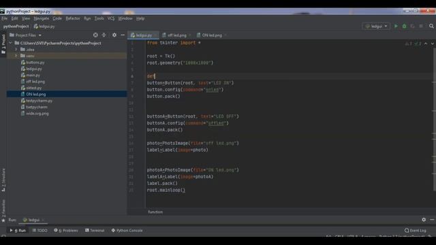Open the Terminal tool window
Viewport: 436px width, 245px height.
tap(95, 231)
